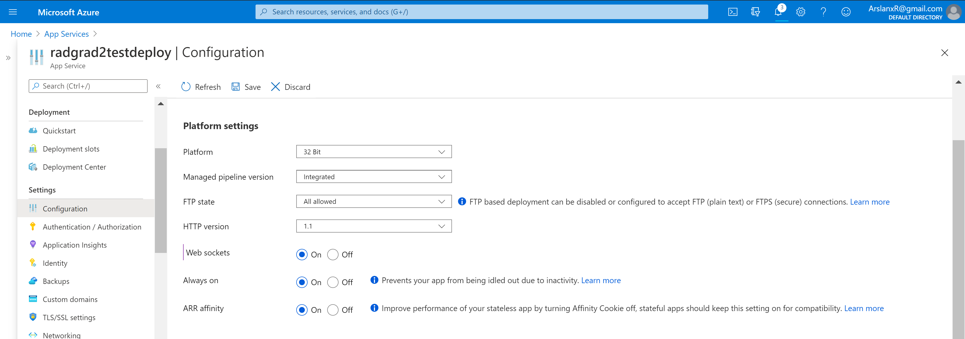Focus the global search resources box
The height and width of the screenshot is (339, 965).
pyautogui.click(x=482, y=12)
